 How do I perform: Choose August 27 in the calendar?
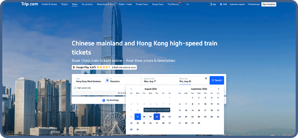(157, 123)
